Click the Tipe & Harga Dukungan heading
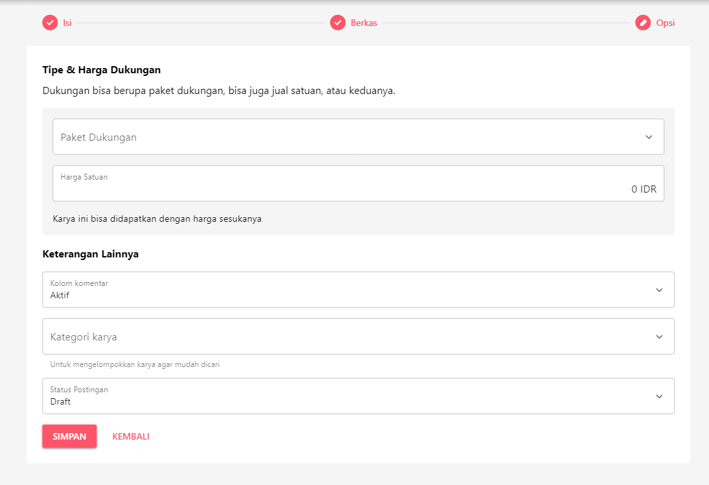 (x=101, y=69)
